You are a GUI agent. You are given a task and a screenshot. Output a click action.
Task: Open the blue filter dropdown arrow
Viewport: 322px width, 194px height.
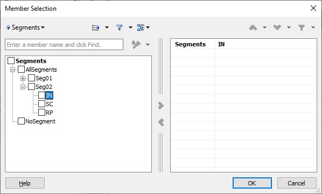(130, 27)
